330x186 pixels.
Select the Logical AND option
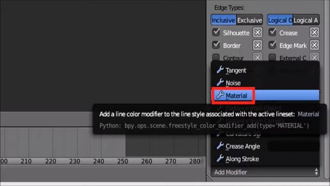[306, 20]
